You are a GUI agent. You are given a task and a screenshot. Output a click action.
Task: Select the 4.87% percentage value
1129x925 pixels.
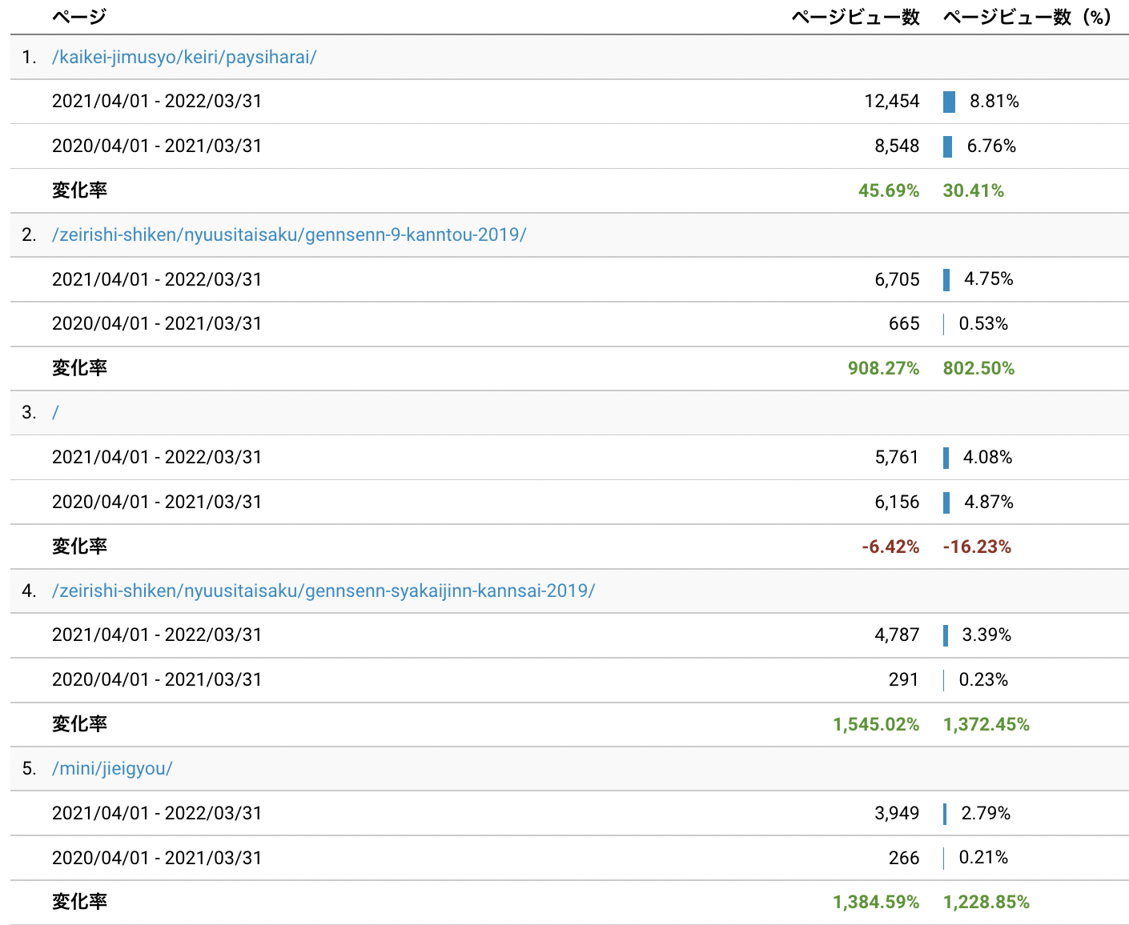[989, 503]
